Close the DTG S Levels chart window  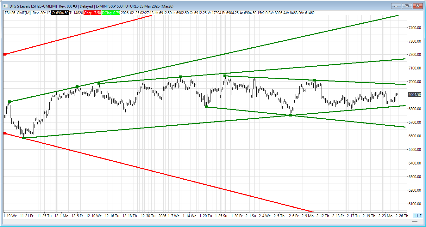coord(418,6)
